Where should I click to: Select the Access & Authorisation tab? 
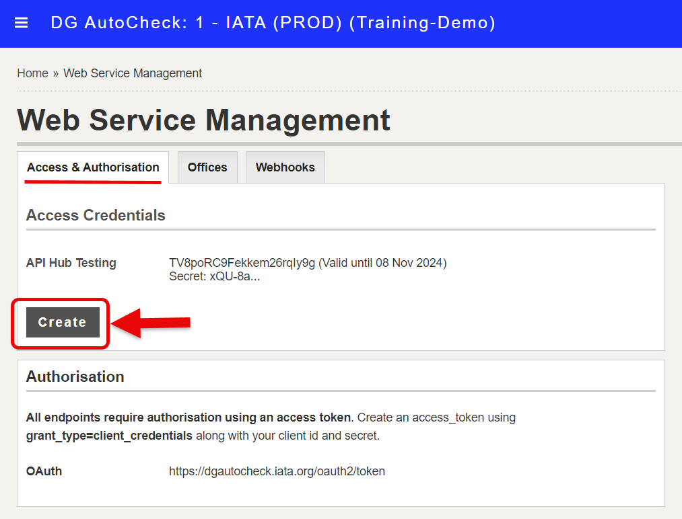pos(93,167)
